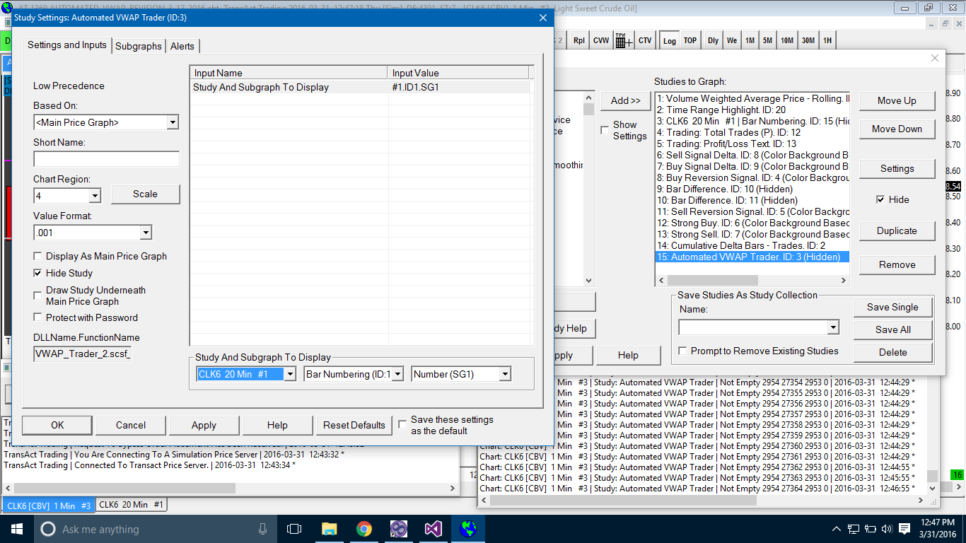Uncheck the Hide Study checkbox

[x=38, y=273]
